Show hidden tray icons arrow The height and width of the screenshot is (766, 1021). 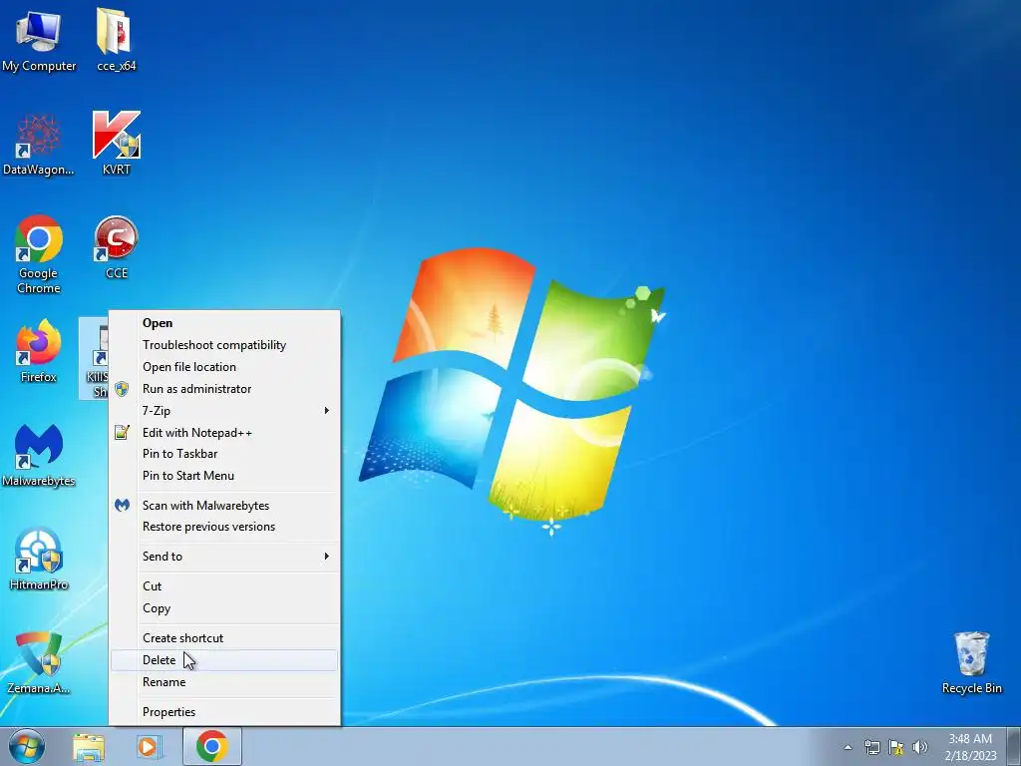click(848, 747)
